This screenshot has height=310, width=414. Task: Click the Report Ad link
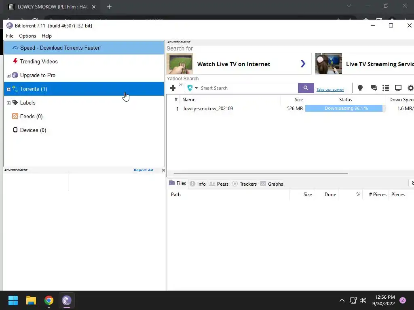(144, 170)
